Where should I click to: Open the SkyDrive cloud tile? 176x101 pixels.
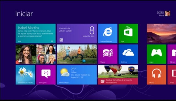click(128, 54)
